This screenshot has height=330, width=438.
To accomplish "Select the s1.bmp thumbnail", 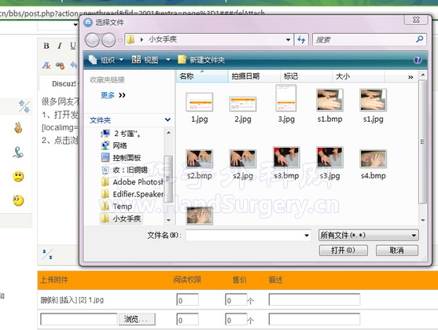I will 329,106.
